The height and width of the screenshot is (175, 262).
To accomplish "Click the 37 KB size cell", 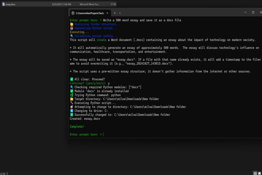I will tap(113, 4).
